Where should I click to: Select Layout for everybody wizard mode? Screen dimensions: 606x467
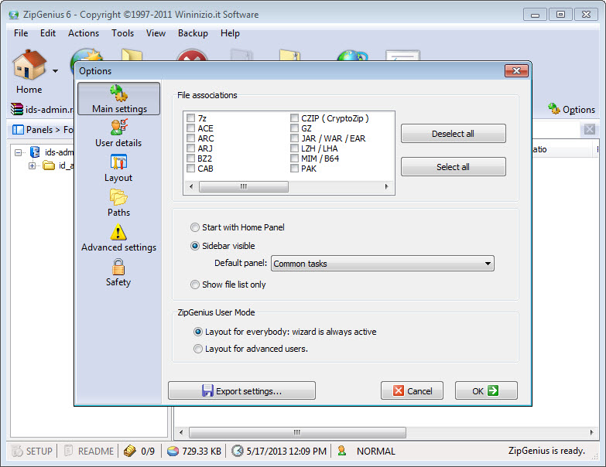[198, 332]
